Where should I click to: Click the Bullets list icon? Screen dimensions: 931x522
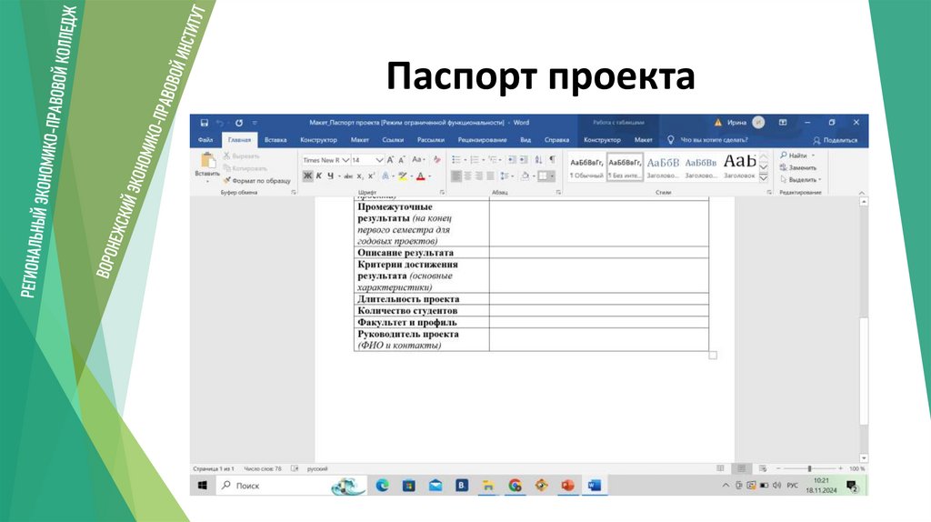click(x=456, y=159)
